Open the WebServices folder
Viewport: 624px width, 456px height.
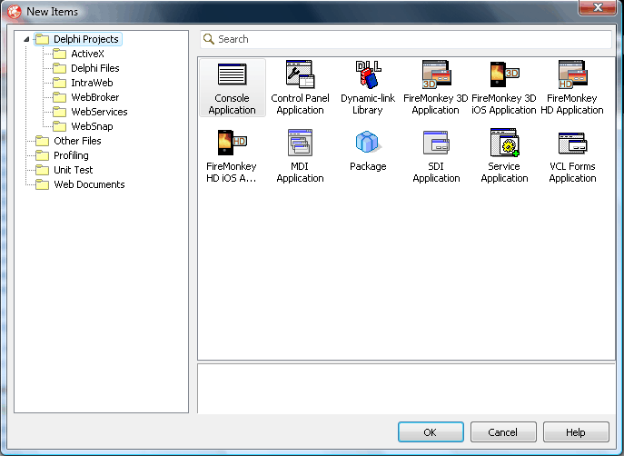[90, 112]
